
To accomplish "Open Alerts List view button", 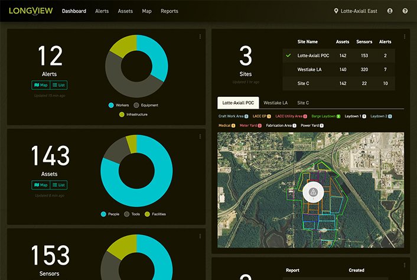I will click(x=58, y=85).
